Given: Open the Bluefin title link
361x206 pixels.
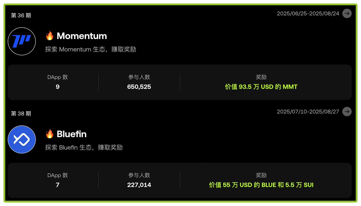Looking at the screenshot, I should click(72, 134).
